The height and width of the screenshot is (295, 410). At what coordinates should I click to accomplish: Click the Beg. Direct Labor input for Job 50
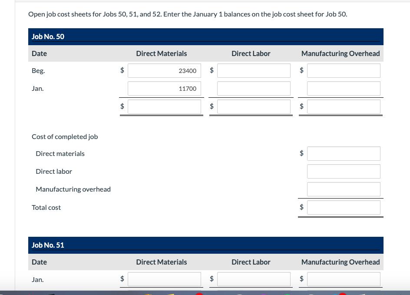(254, 70)
